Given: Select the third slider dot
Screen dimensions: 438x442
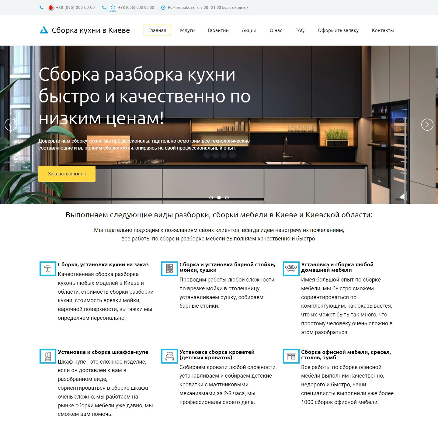Looking at the screenshot, I should coord(227,198).
